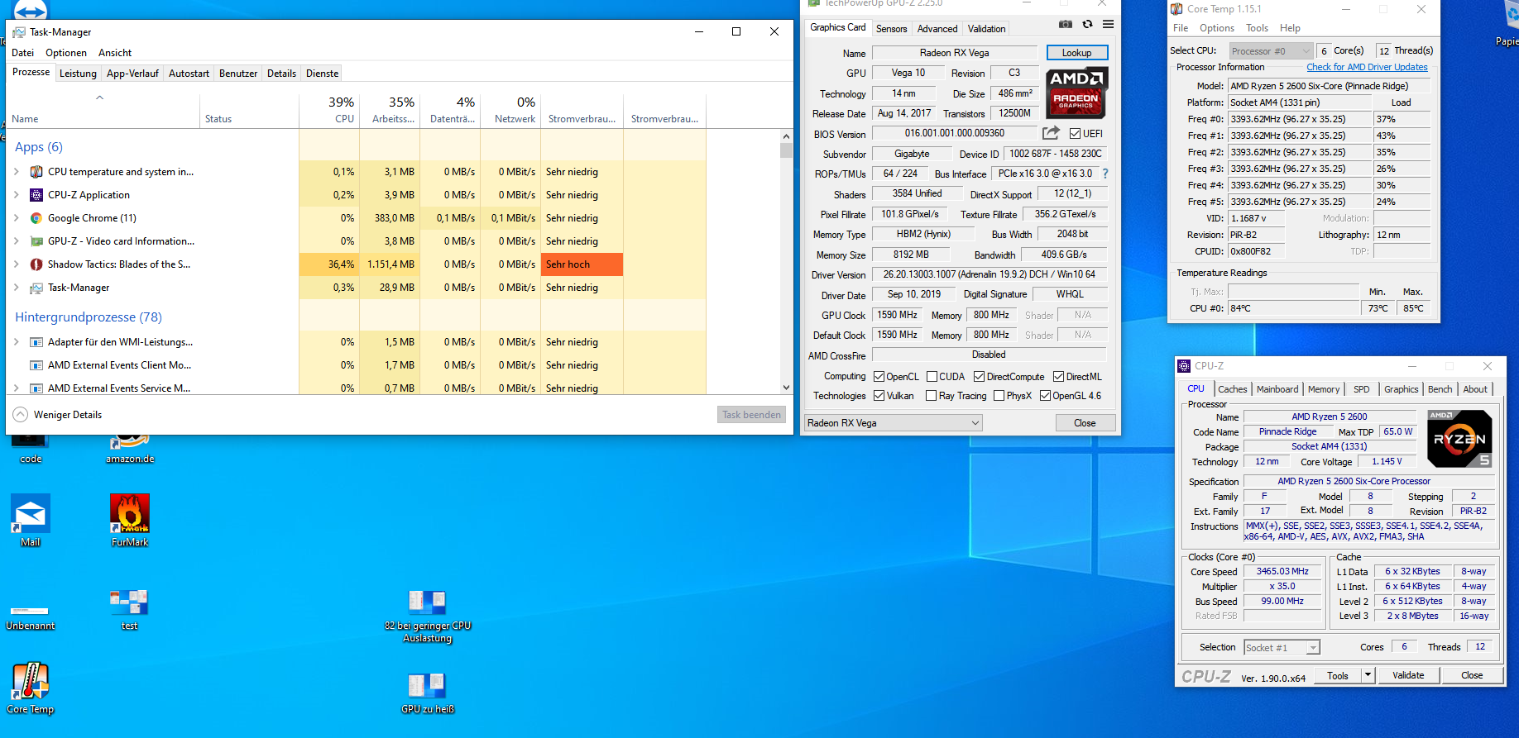Switch to CPU-Z Memory tab
This screenshot has width=1519, height=738.
[1324, 389]
